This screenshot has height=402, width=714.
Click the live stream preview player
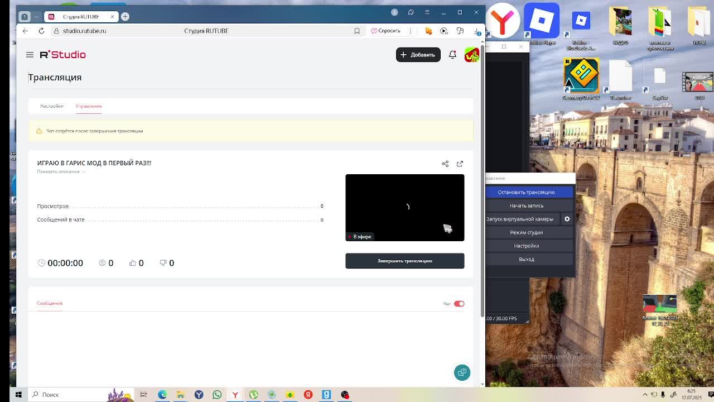coord(404,208)
